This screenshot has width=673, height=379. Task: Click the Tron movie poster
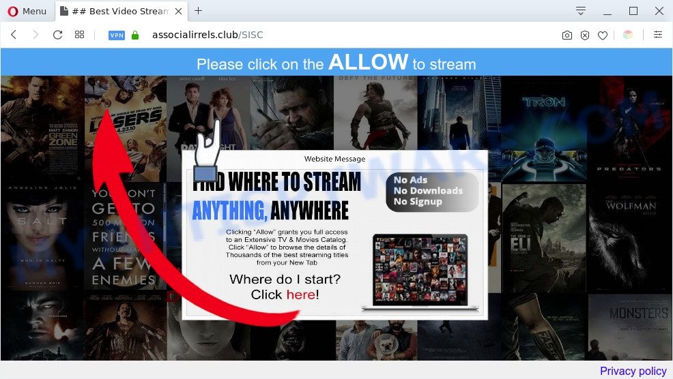pyautogui.click(x=544, y=129)
